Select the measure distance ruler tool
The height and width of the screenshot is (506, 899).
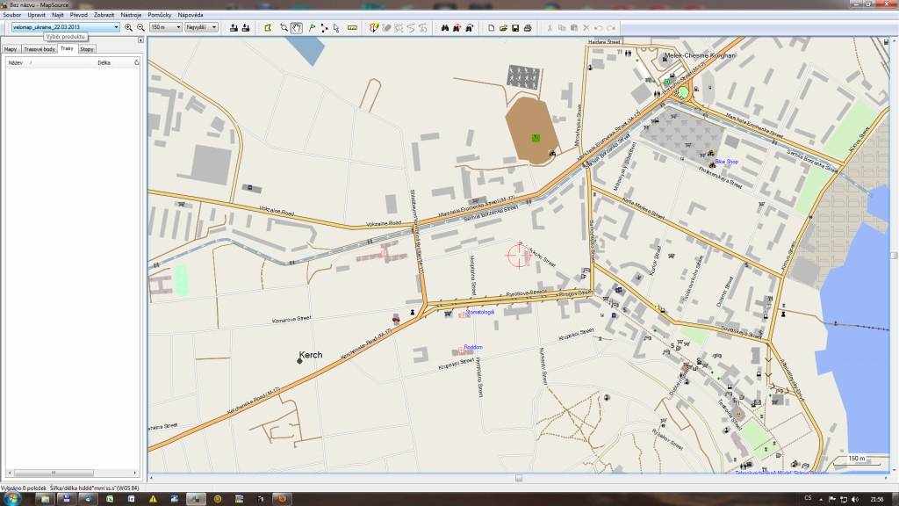click(x=352, y=28)
